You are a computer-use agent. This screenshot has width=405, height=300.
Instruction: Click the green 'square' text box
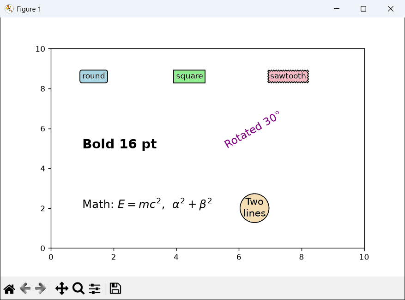[x=189, y=76]
